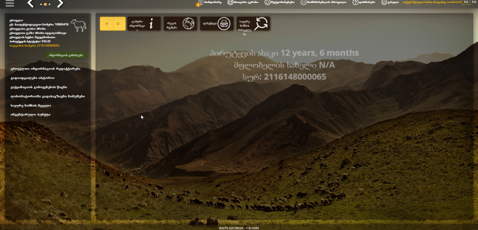478x230 pixels.
Task: Go forward with the right chevron arrow
Action: (60, 4)
